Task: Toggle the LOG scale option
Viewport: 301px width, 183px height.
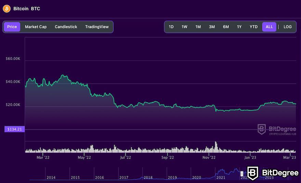Action: (x=288, y=27)
